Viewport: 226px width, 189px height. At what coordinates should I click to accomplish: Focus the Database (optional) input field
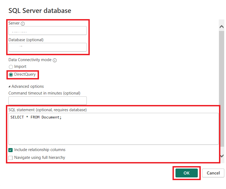(48, 47)
